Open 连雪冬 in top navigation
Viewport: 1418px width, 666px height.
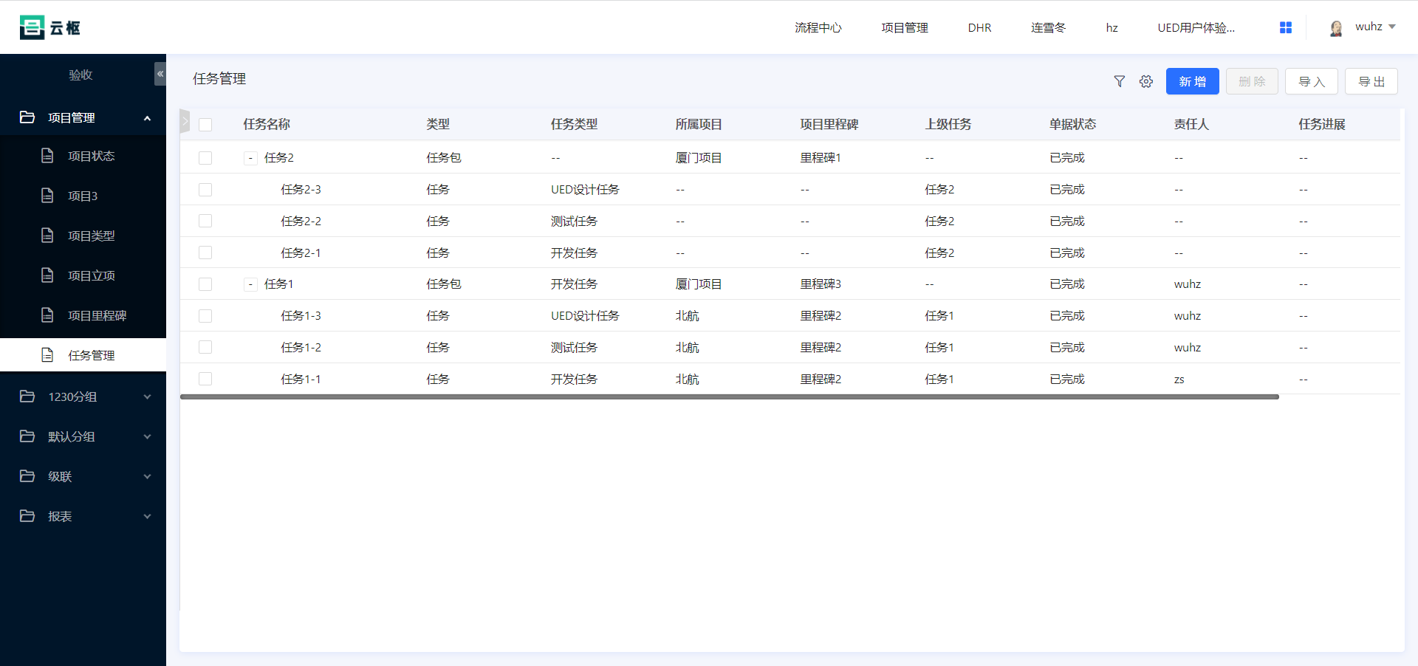(1049, 27)
